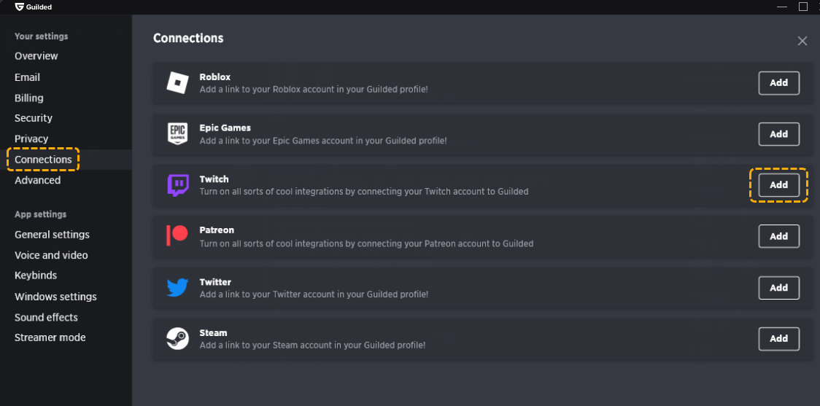Open the Overview settings page

pyautogui.click(x=36, y=56)
